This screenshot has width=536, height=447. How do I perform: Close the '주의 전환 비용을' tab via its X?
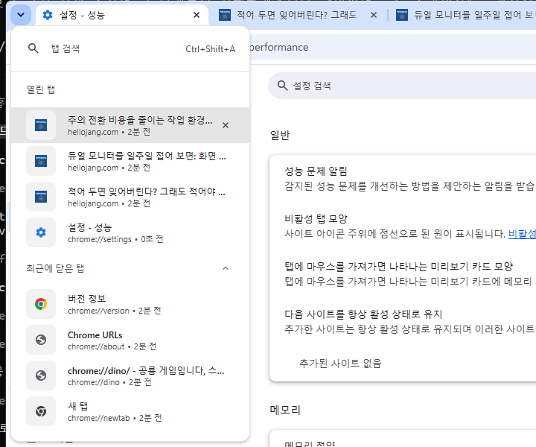click(226, 125)
